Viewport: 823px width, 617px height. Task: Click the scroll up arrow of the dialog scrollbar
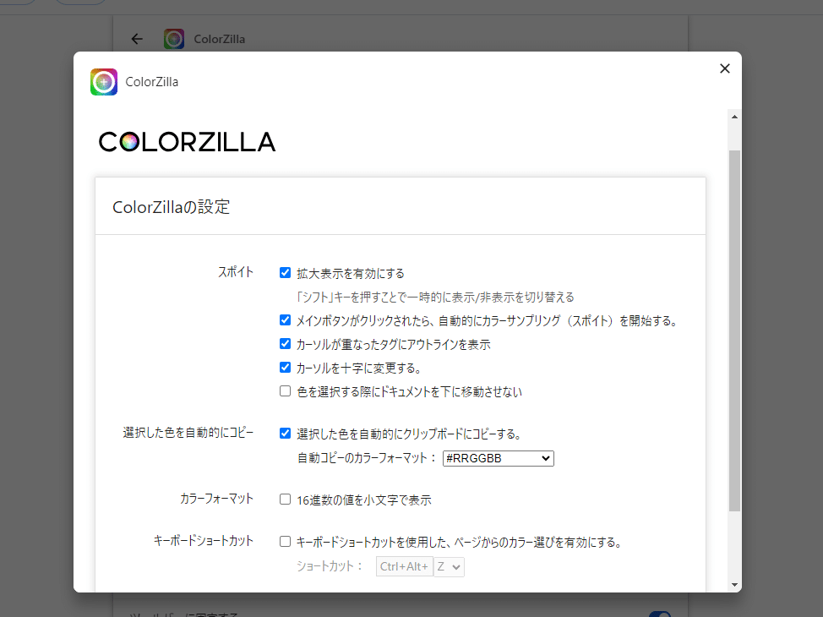734,117
